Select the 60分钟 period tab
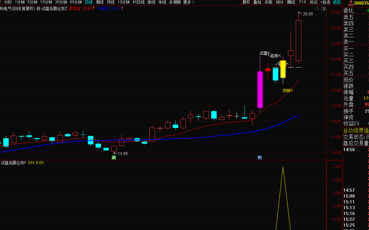Viewport: 369px width, 230px height. coord(76,2)
